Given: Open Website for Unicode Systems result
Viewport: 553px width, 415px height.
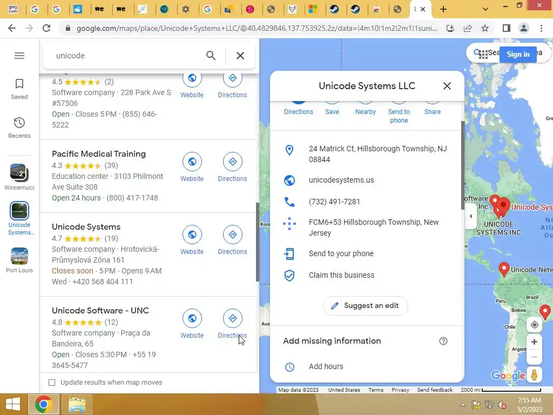Looking at the screenshot, I should point(192,240).
